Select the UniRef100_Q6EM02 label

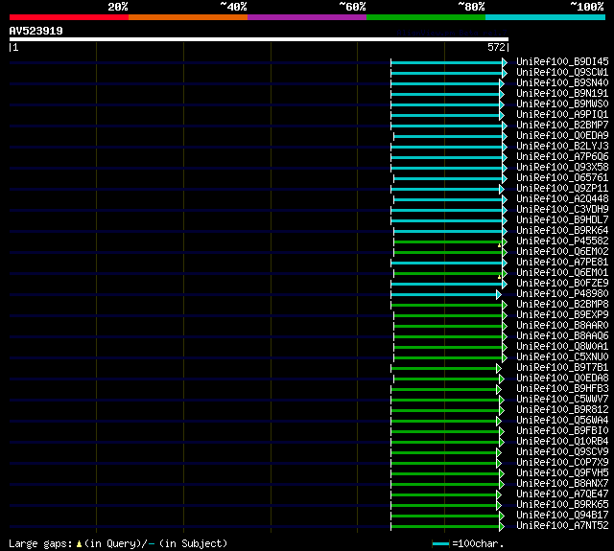pos(562,252)
